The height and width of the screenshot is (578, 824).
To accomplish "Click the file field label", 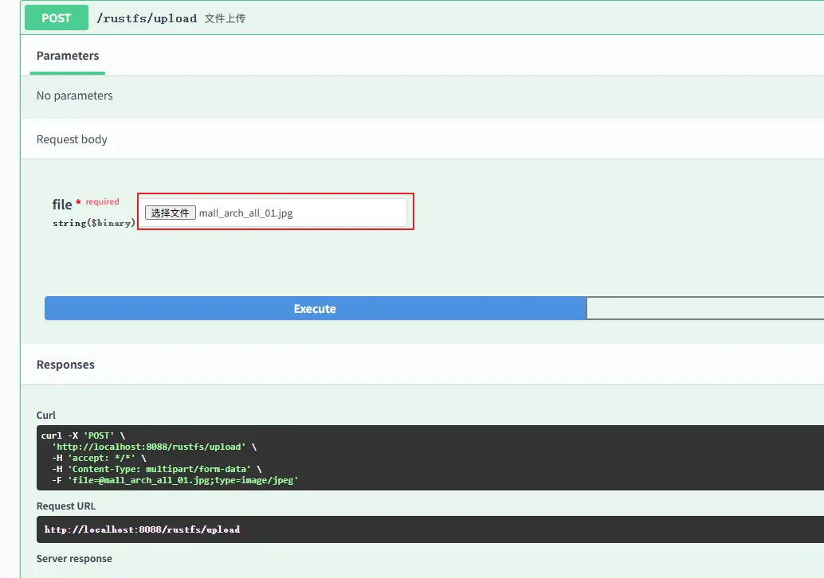I will [62, 205].
